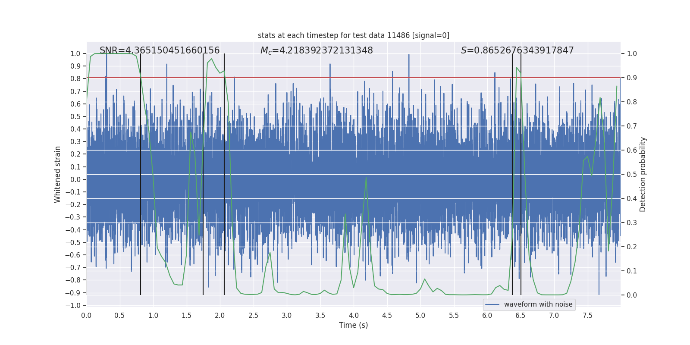The height and width of the screenshot is (345, 690).
Task: Click left y-axis tick label 0.8
Action: (x=75, y=78)
